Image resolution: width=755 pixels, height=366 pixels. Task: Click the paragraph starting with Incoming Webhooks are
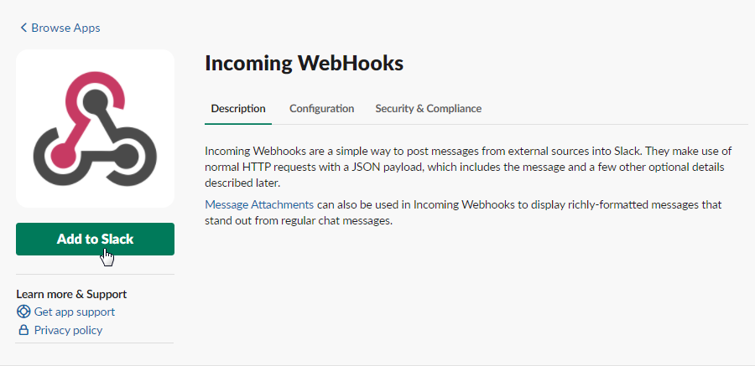point(469,167)
